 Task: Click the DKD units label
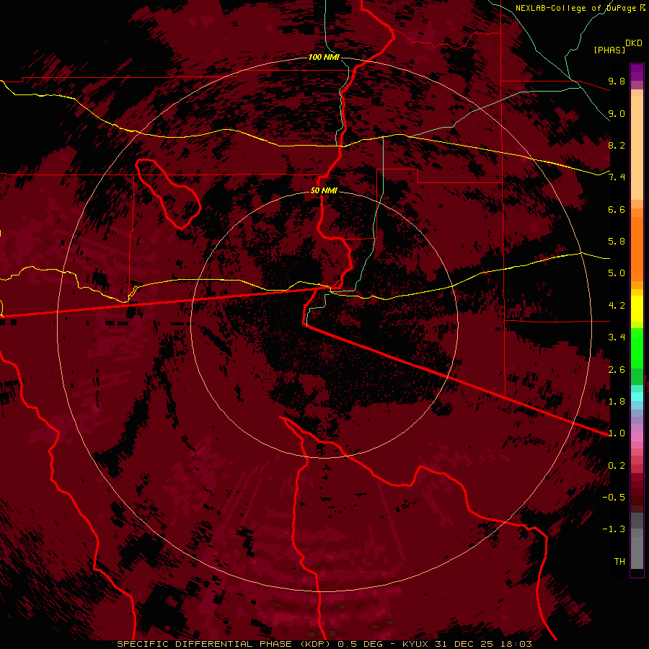point(634,43)
